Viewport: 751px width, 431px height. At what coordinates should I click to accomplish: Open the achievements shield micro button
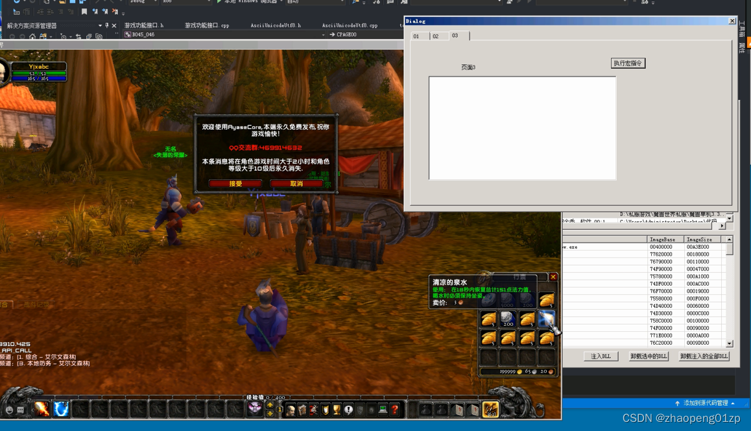(325, 410)
